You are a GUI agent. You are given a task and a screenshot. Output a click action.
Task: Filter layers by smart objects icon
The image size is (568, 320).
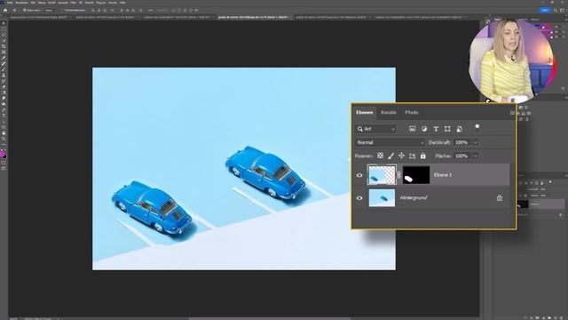pos(460,129)
